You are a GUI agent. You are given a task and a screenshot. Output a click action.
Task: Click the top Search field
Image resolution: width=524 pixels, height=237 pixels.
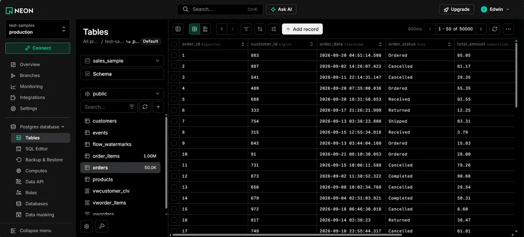pyautogui.click(x=220, y=9)
